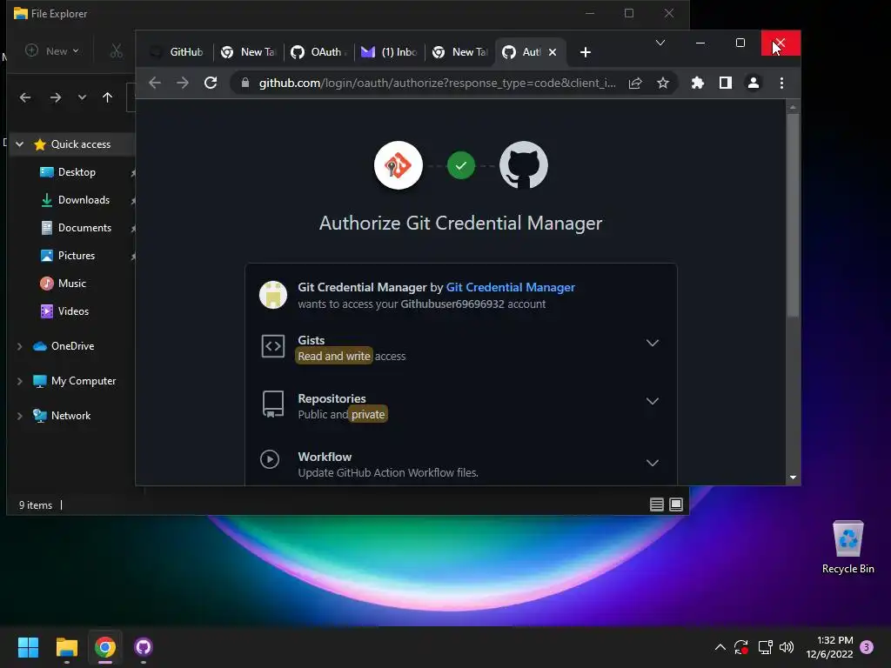Open Recycle Bin on desktop
This screenshot has height=668, width=891.
point(847,547)
